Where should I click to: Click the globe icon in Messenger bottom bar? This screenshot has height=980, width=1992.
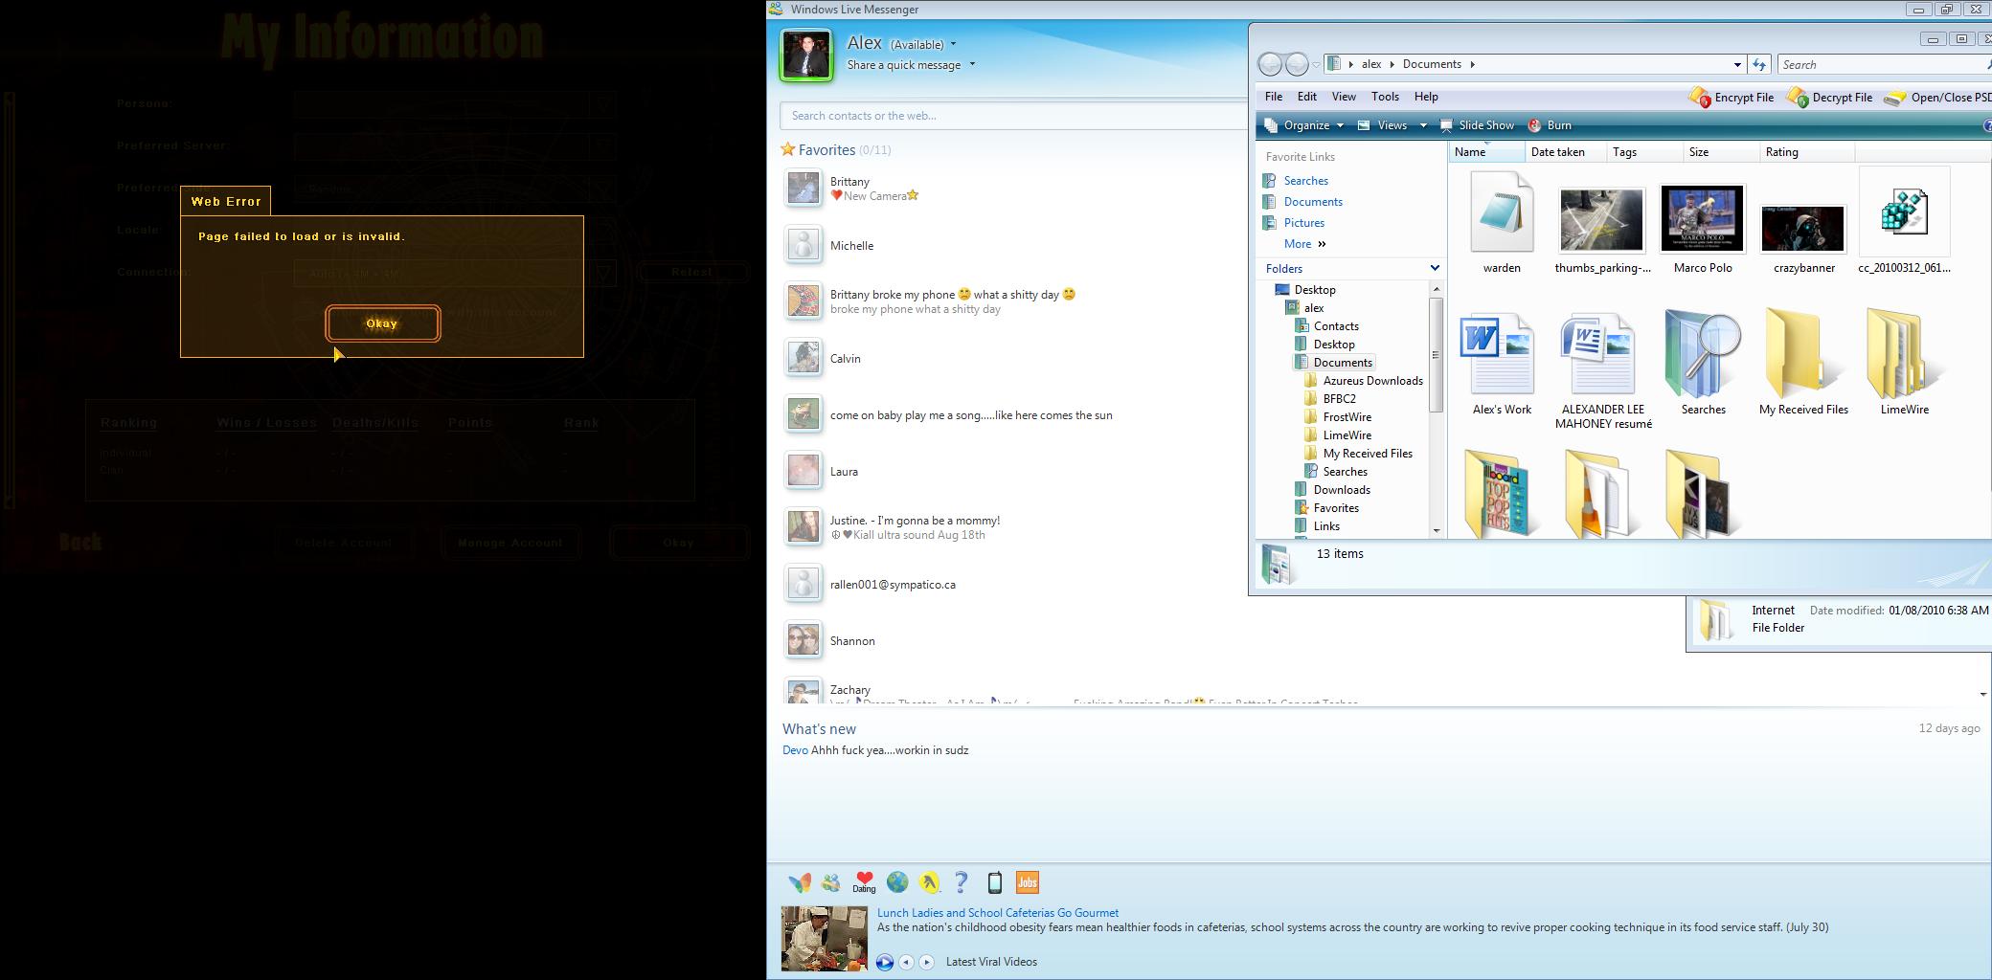tap(896, 882)
